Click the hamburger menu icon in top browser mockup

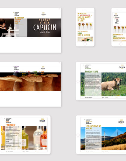59,9
